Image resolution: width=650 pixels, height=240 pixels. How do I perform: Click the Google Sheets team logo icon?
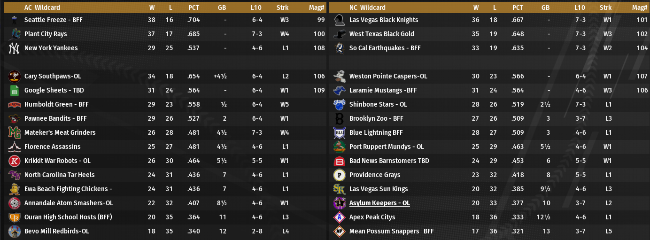[14, 91]
